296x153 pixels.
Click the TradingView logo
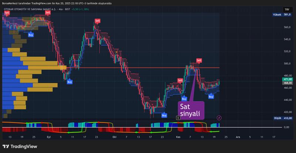20,146
